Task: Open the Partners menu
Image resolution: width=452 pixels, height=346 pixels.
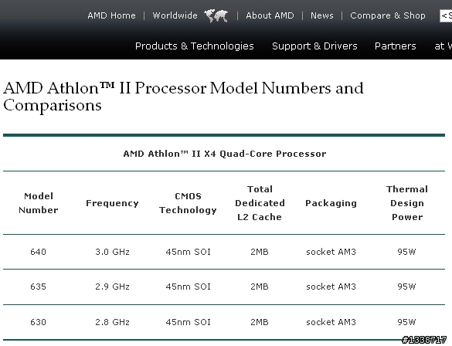Action: click(396, 46)
